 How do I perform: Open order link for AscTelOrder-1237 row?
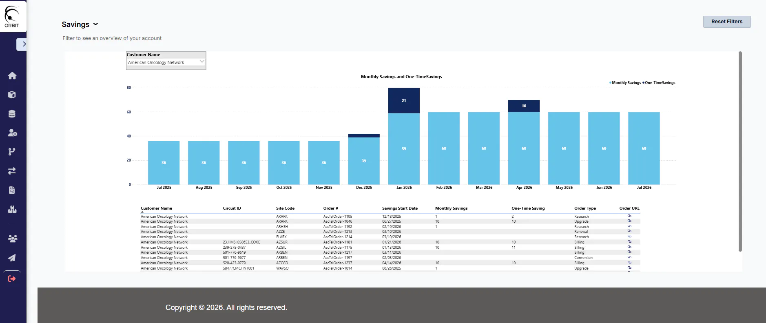(629, 263)
